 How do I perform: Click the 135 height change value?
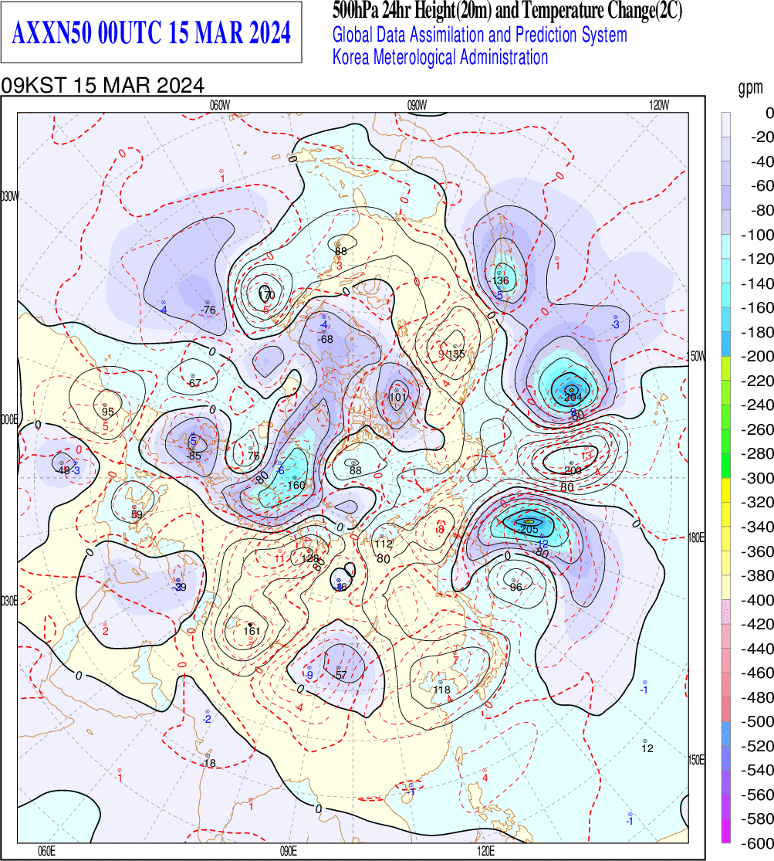pos(456,354)
